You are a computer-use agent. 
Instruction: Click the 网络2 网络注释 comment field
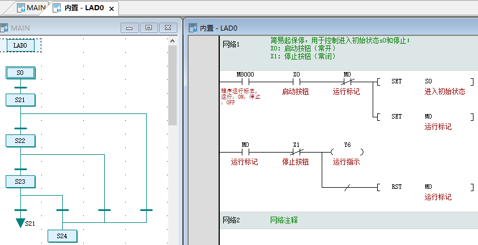pyautogui.click(x=284, y=220)
